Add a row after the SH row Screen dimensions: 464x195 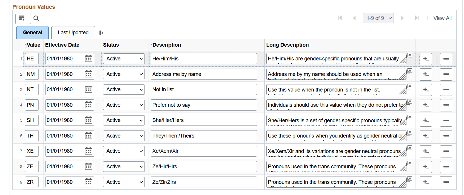[x=426, y=121]
